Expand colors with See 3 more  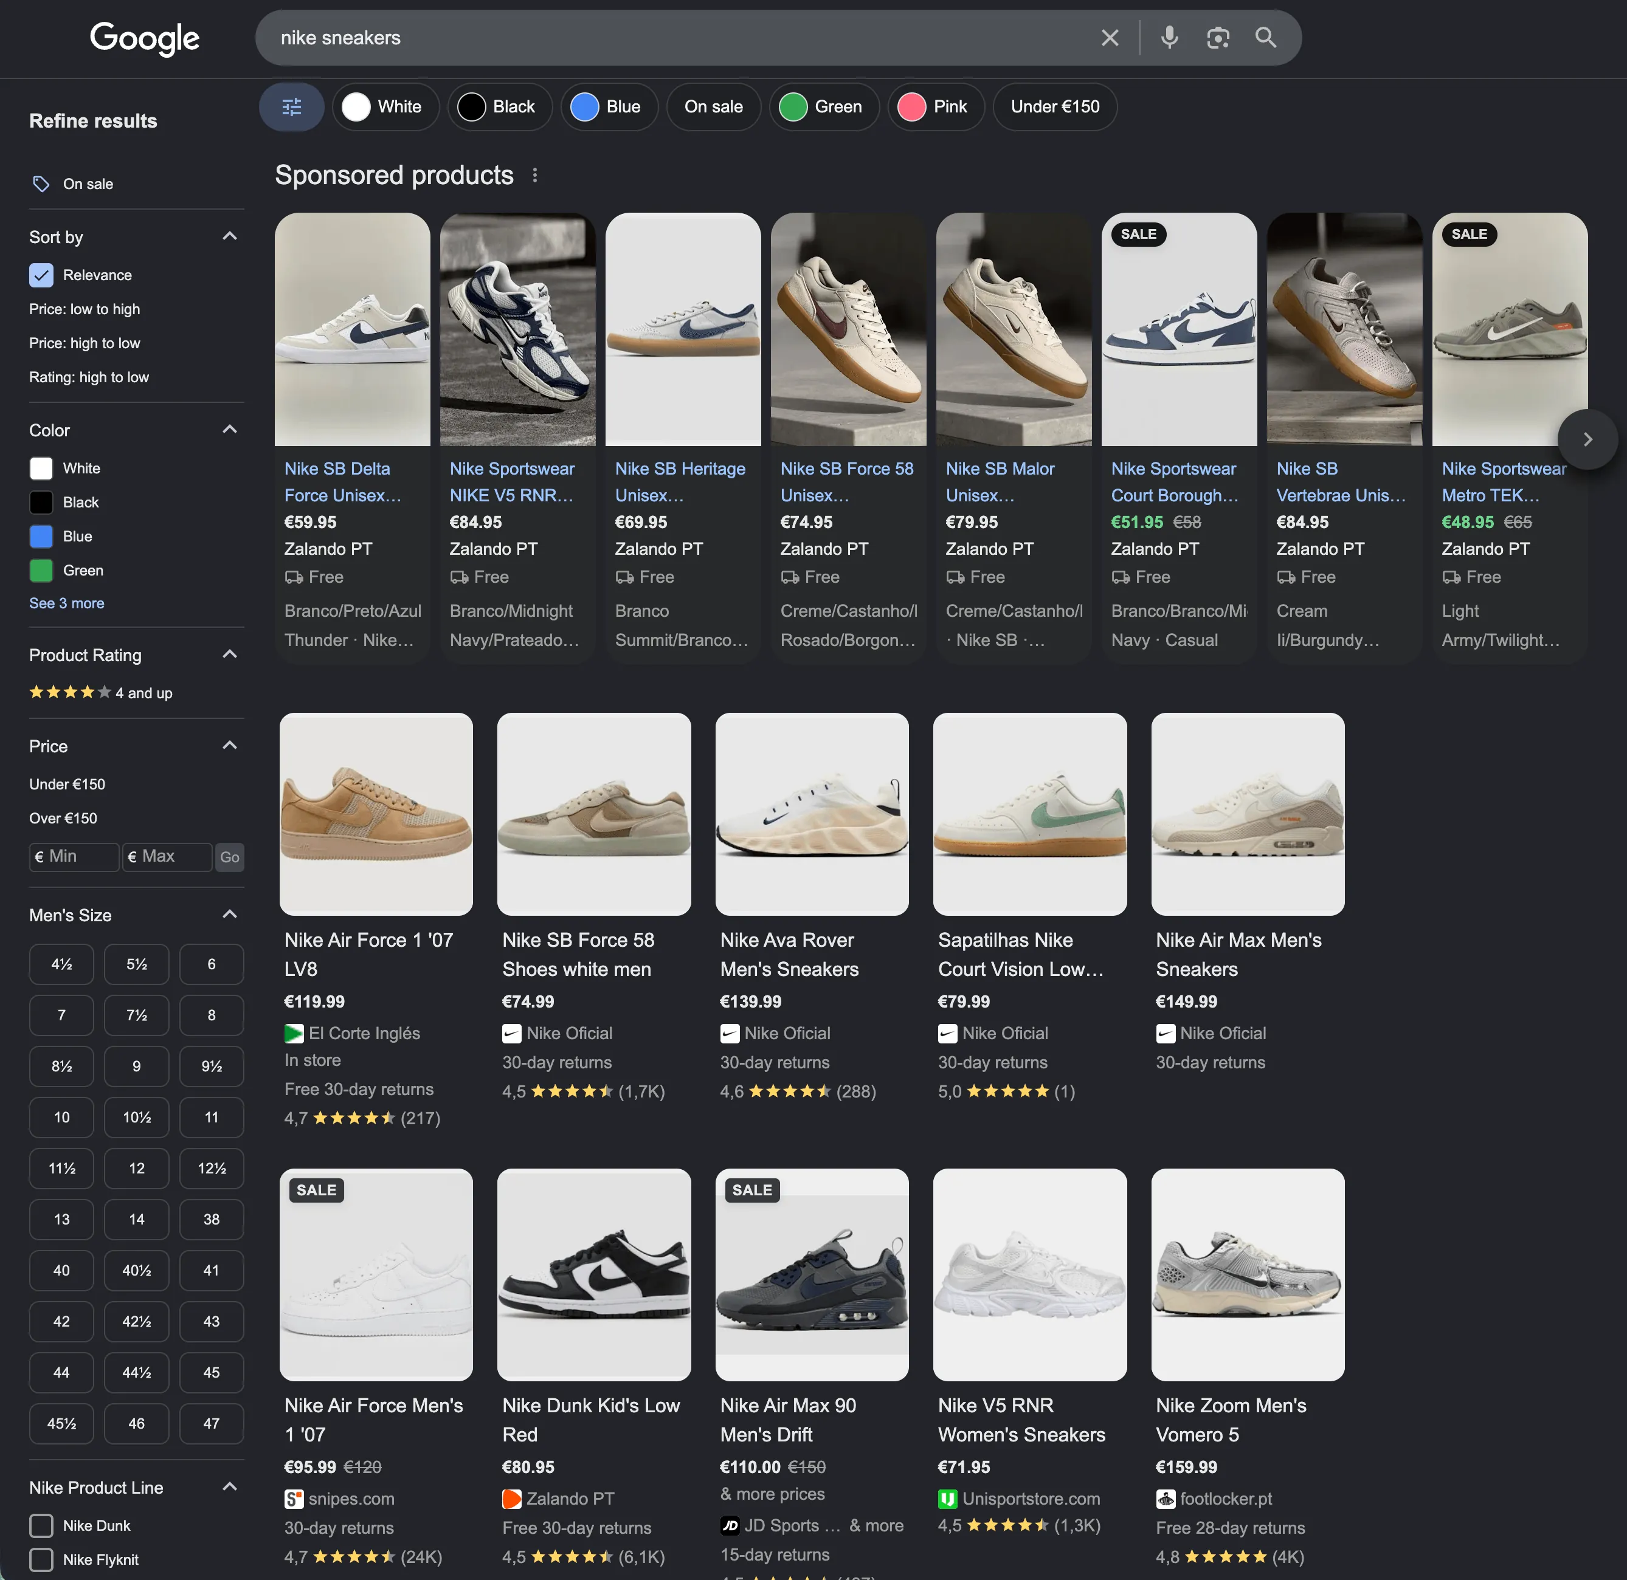66,603
